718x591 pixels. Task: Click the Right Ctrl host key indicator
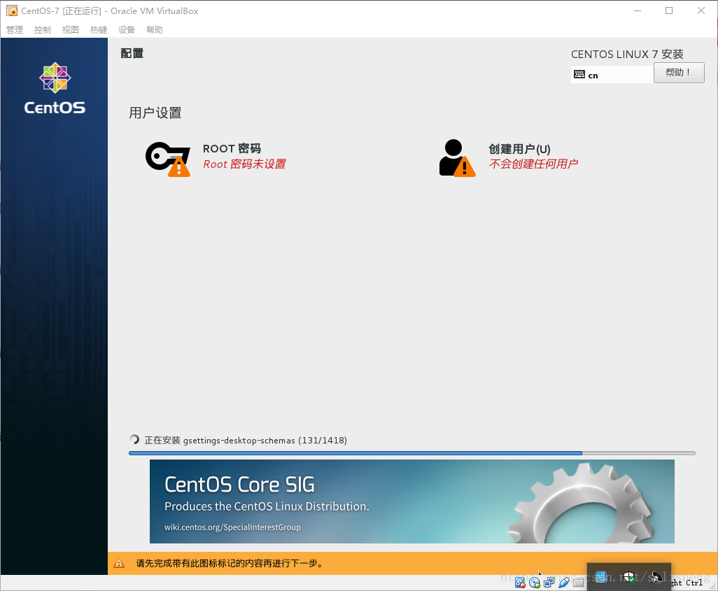(686, 583)
